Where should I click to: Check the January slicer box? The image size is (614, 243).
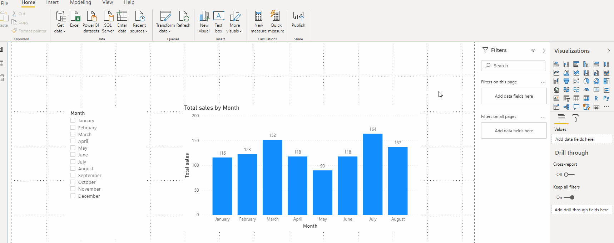coord(73,120)
